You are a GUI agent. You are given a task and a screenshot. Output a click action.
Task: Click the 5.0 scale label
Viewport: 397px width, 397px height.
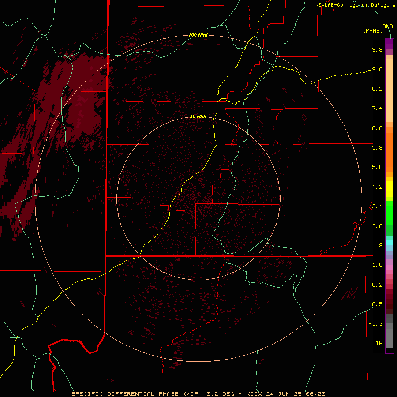tap(377, 167)
